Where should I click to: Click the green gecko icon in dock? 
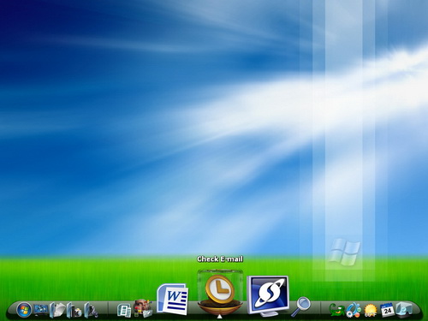coord(337,310)
